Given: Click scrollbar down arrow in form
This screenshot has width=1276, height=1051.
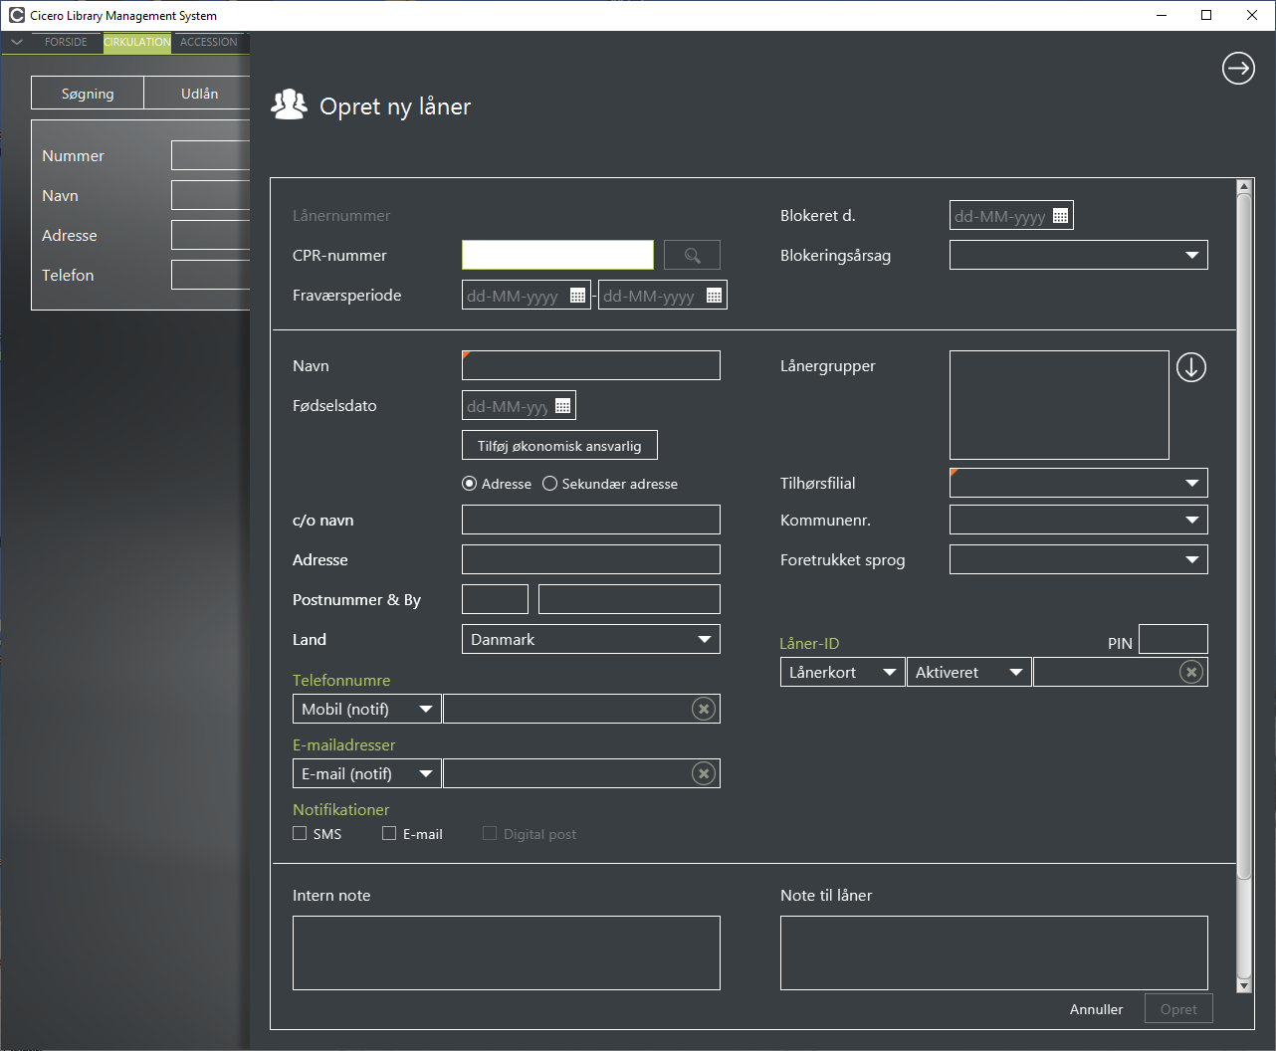Looking at the screenshot, I should [x=1243, y=985].
